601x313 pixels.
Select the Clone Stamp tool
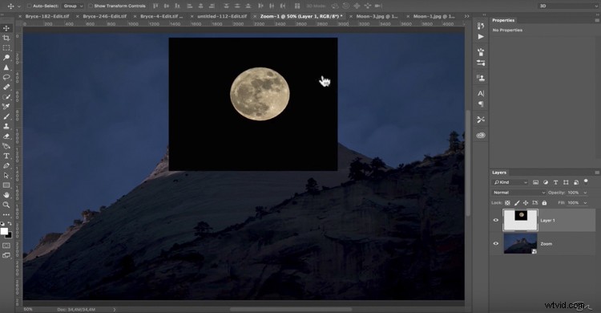pos(6,126)
